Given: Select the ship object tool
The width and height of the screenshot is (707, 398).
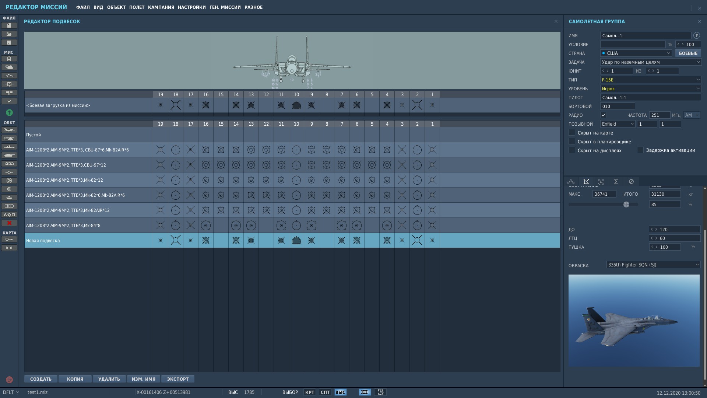Looking at the screenshot, I should coord(9,147).
